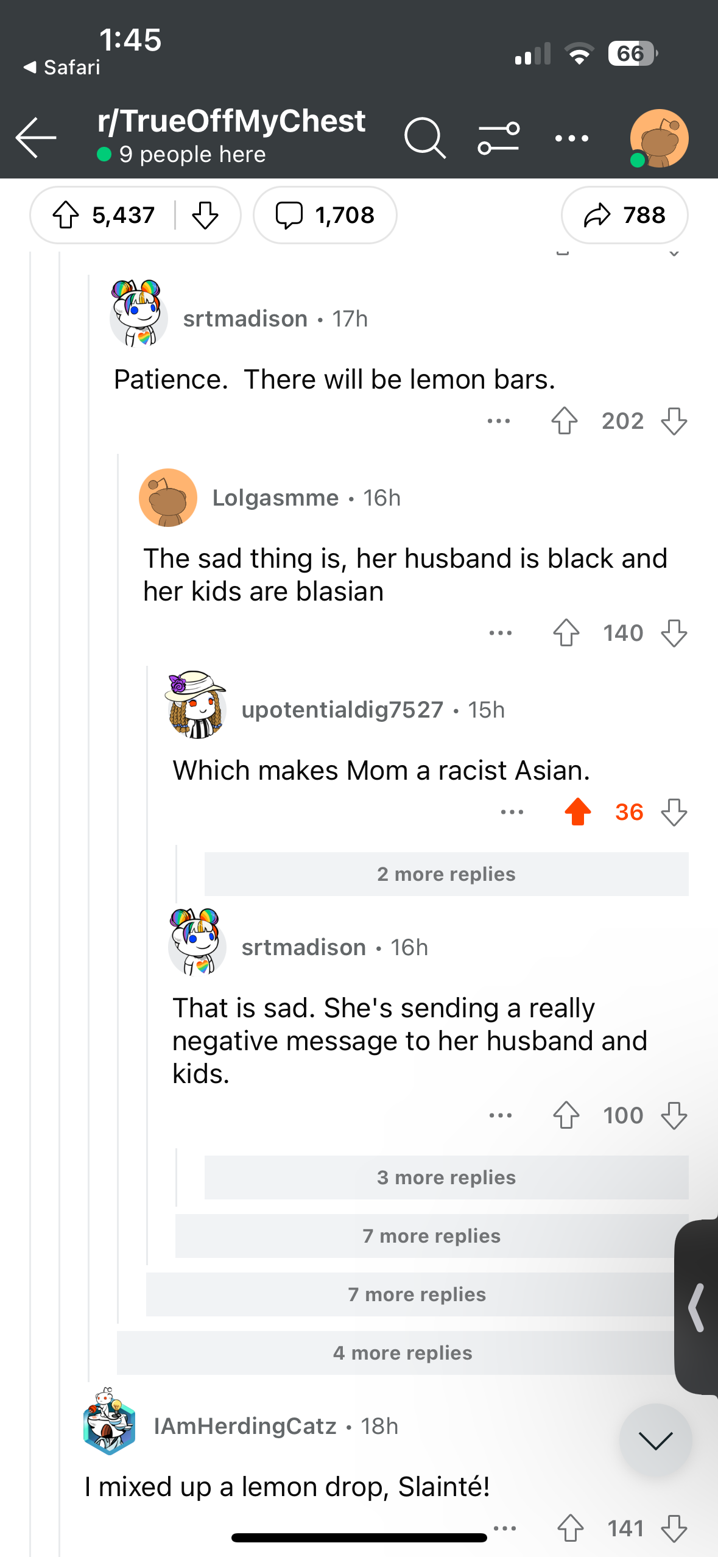Open the options dots on srtmadison's 100-vote comment
Viewport: 718px width, 1557px height.
501,1115
